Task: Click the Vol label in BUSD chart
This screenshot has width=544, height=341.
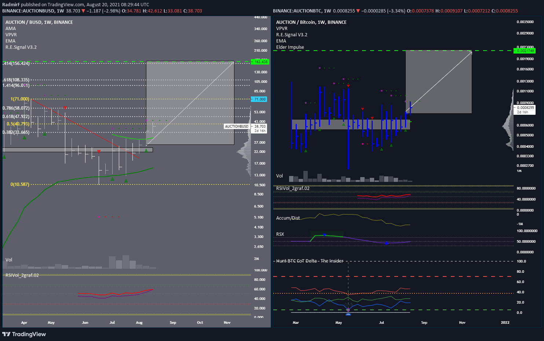Action: (9, 260)
